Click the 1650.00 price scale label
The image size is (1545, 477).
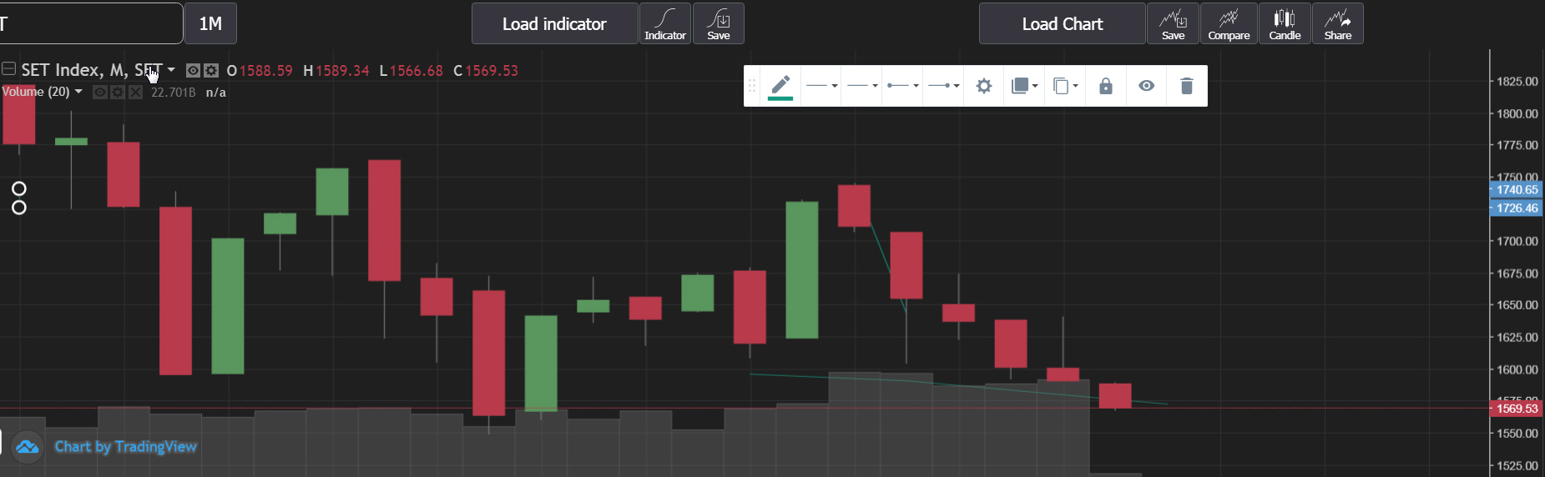(x=1517, y=305)
